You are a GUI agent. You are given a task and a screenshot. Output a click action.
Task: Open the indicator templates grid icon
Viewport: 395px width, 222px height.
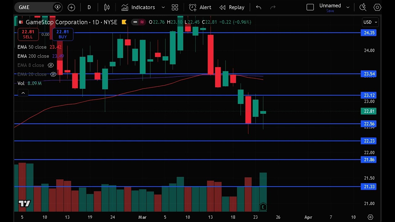[x=175, y=7]
